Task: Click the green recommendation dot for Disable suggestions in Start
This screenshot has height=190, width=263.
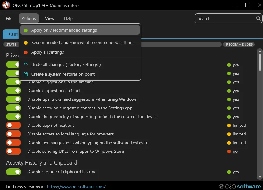Action: (x=229, y=91)
